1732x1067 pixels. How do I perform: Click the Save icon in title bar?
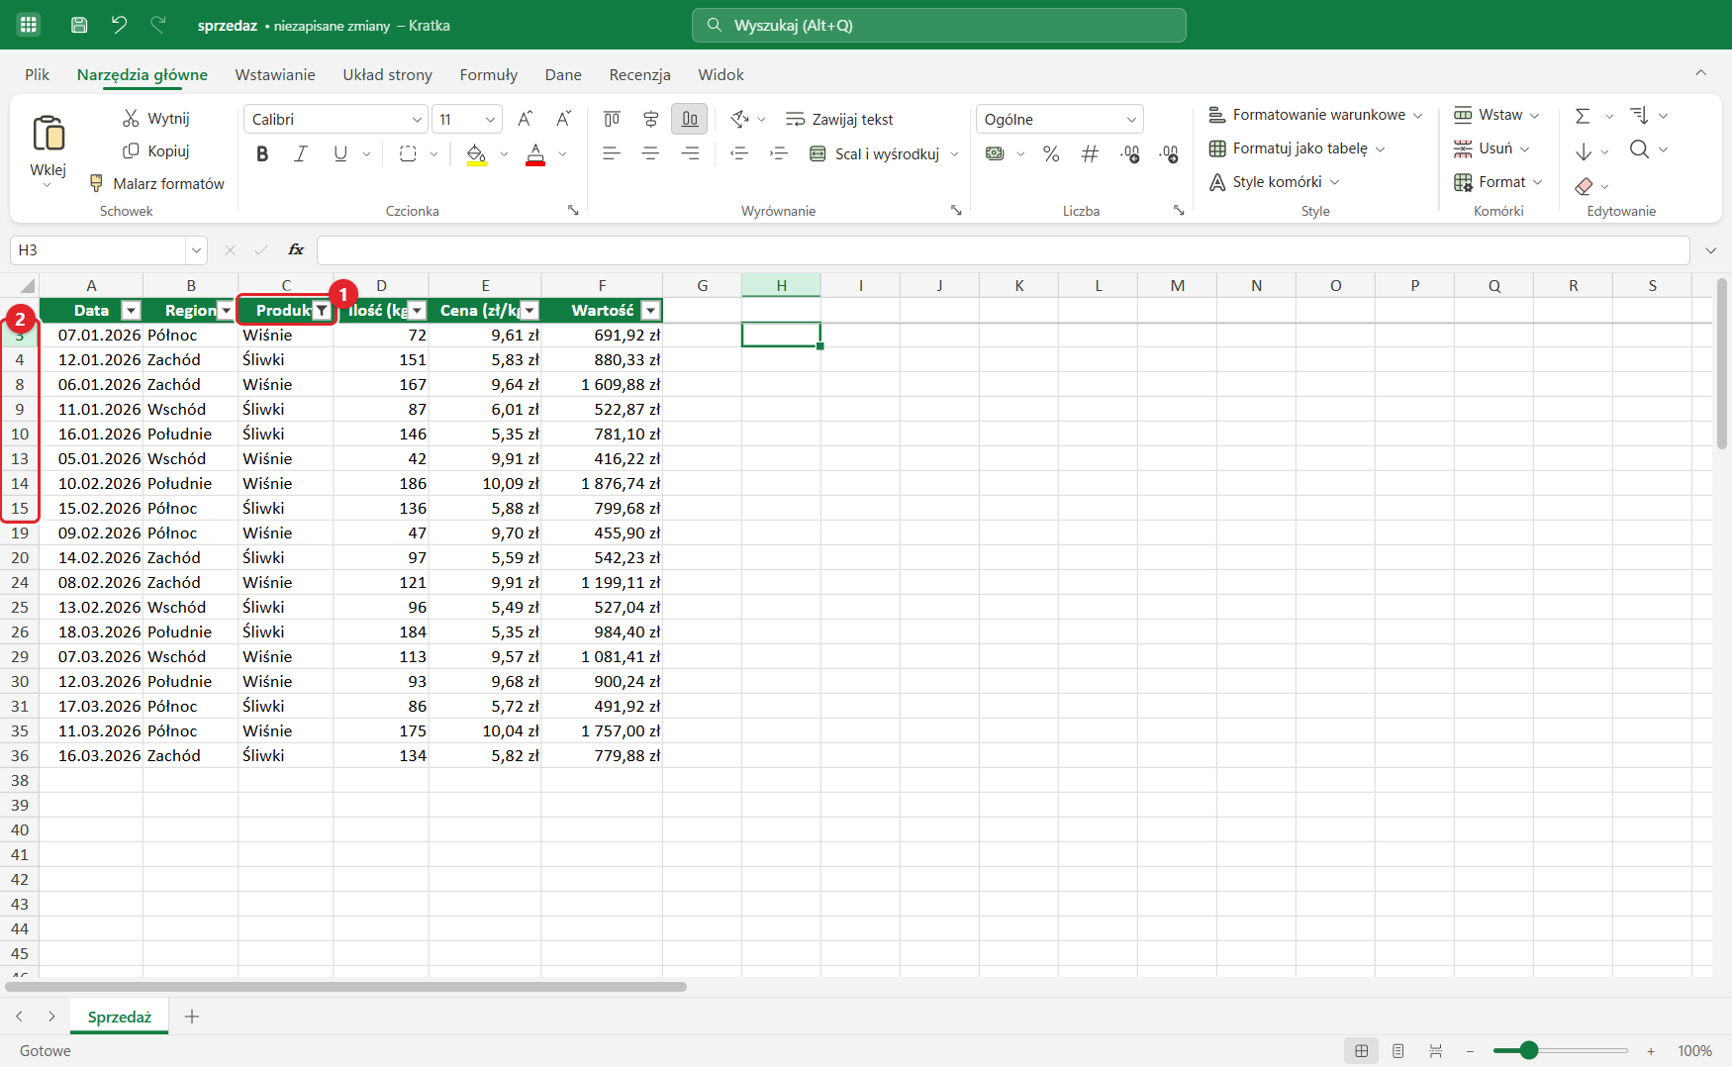click(79, 25)
